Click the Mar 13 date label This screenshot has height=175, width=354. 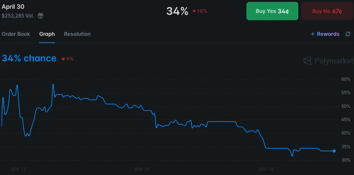click(18, 169)
